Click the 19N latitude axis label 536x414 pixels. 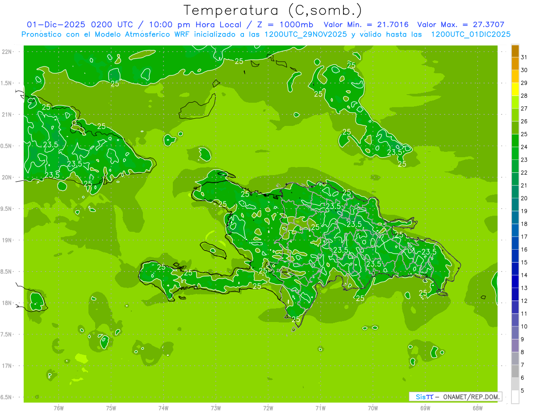click(8, 240)
